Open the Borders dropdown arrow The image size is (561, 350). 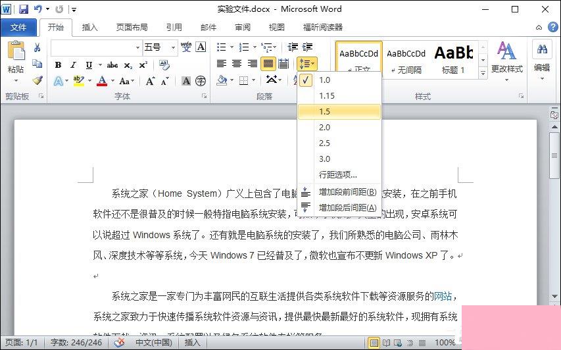click(254, 80)
